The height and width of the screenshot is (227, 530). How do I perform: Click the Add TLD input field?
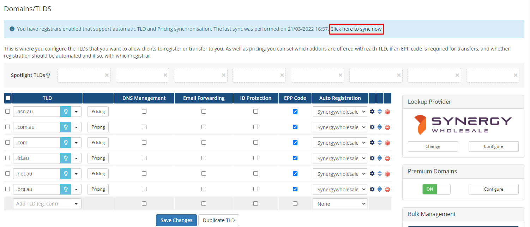point(42,203)
